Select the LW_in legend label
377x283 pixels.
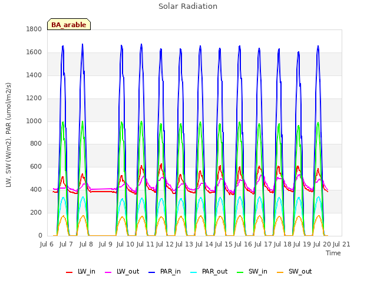[x=87, y=272]
